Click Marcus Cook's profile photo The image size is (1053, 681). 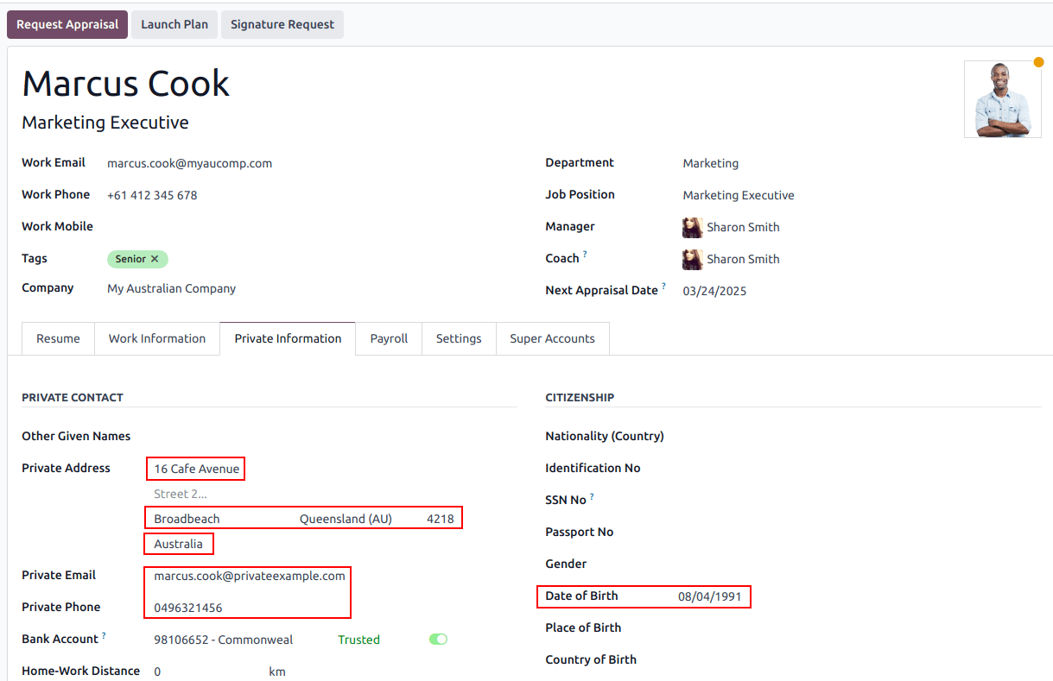click(1002, 99)
